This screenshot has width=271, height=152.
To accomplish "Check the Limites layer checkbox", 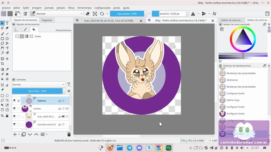I will tap(19, 108).
